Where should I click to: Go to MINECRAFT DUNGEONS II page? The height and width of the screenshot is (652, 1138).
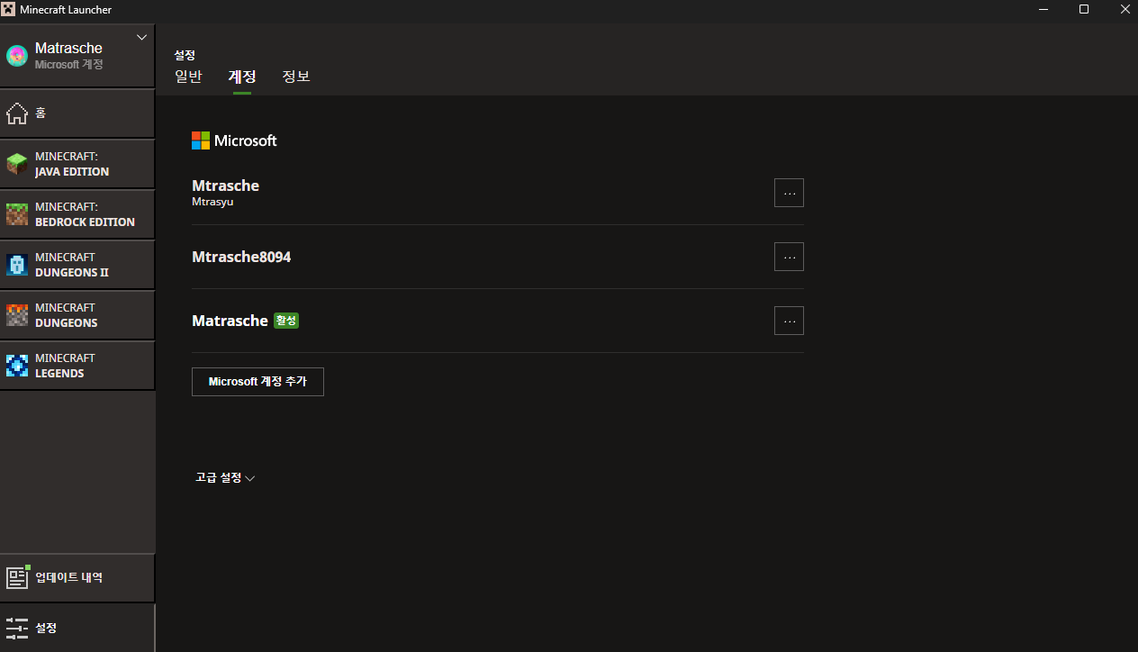77,265
